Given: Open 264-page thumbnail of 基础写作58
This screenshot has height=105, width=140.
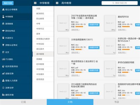Looking at the screenshot, I should (x=110, y=23).
